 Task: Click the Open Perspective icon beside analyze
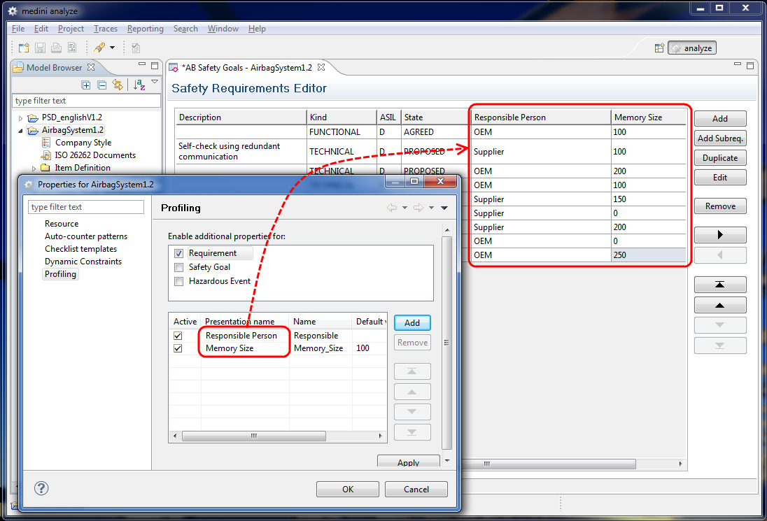pos(659,48)
